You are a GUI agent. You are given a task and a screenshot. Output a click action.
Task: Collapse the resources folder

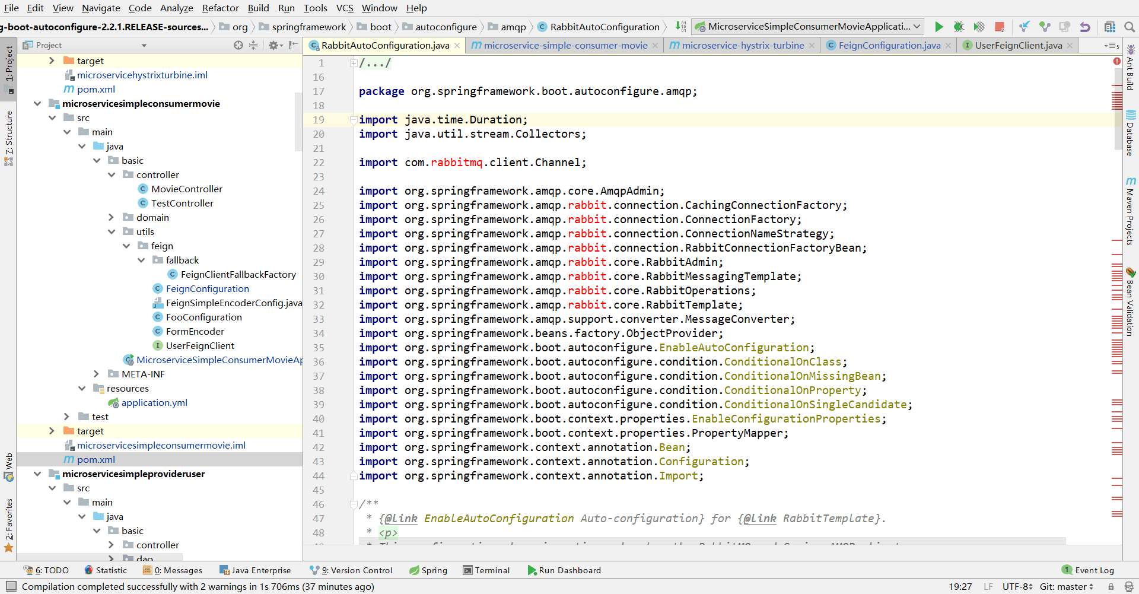(x=82, y=389)
